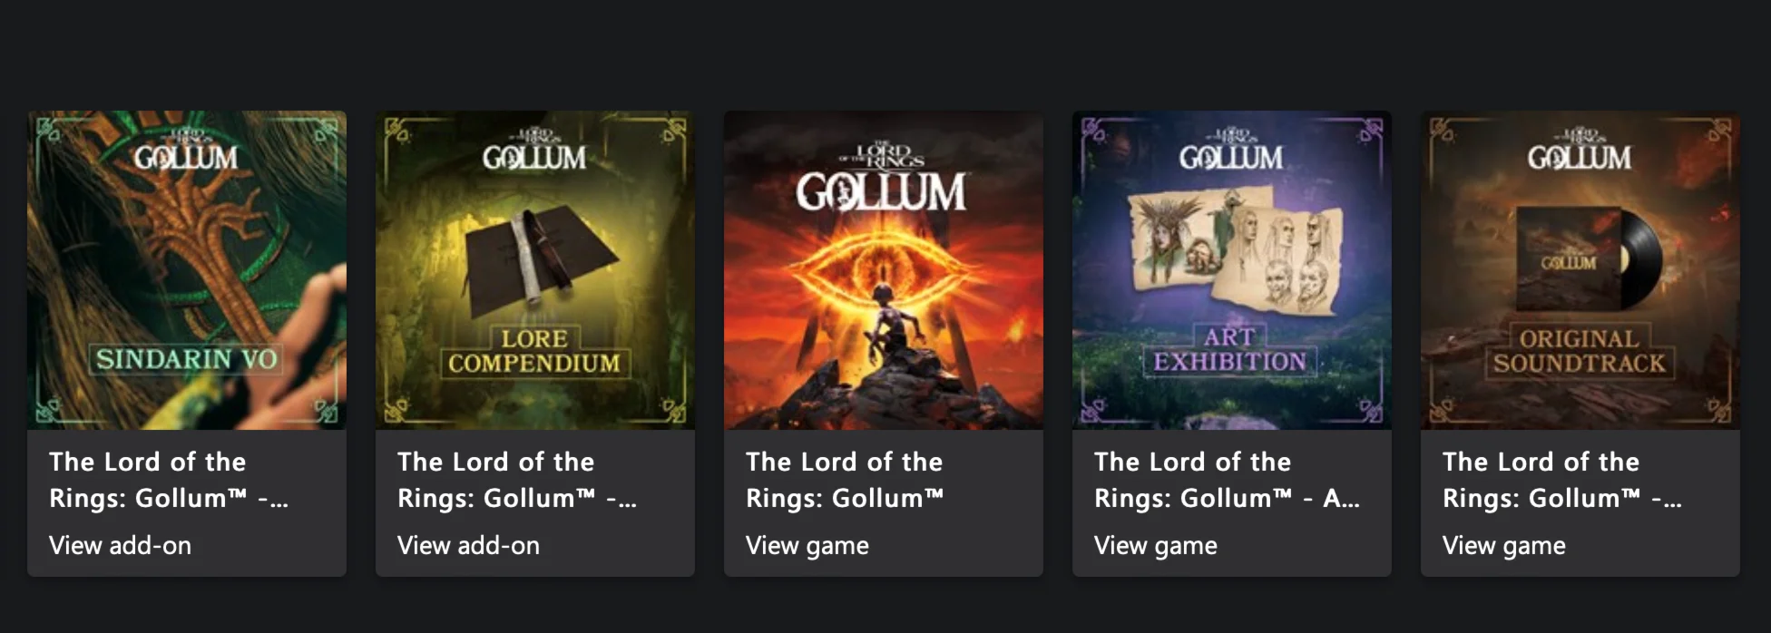
Task: Click the SINDARIN VO banner label
Action: pyautogui.click(x=186, y=359)
